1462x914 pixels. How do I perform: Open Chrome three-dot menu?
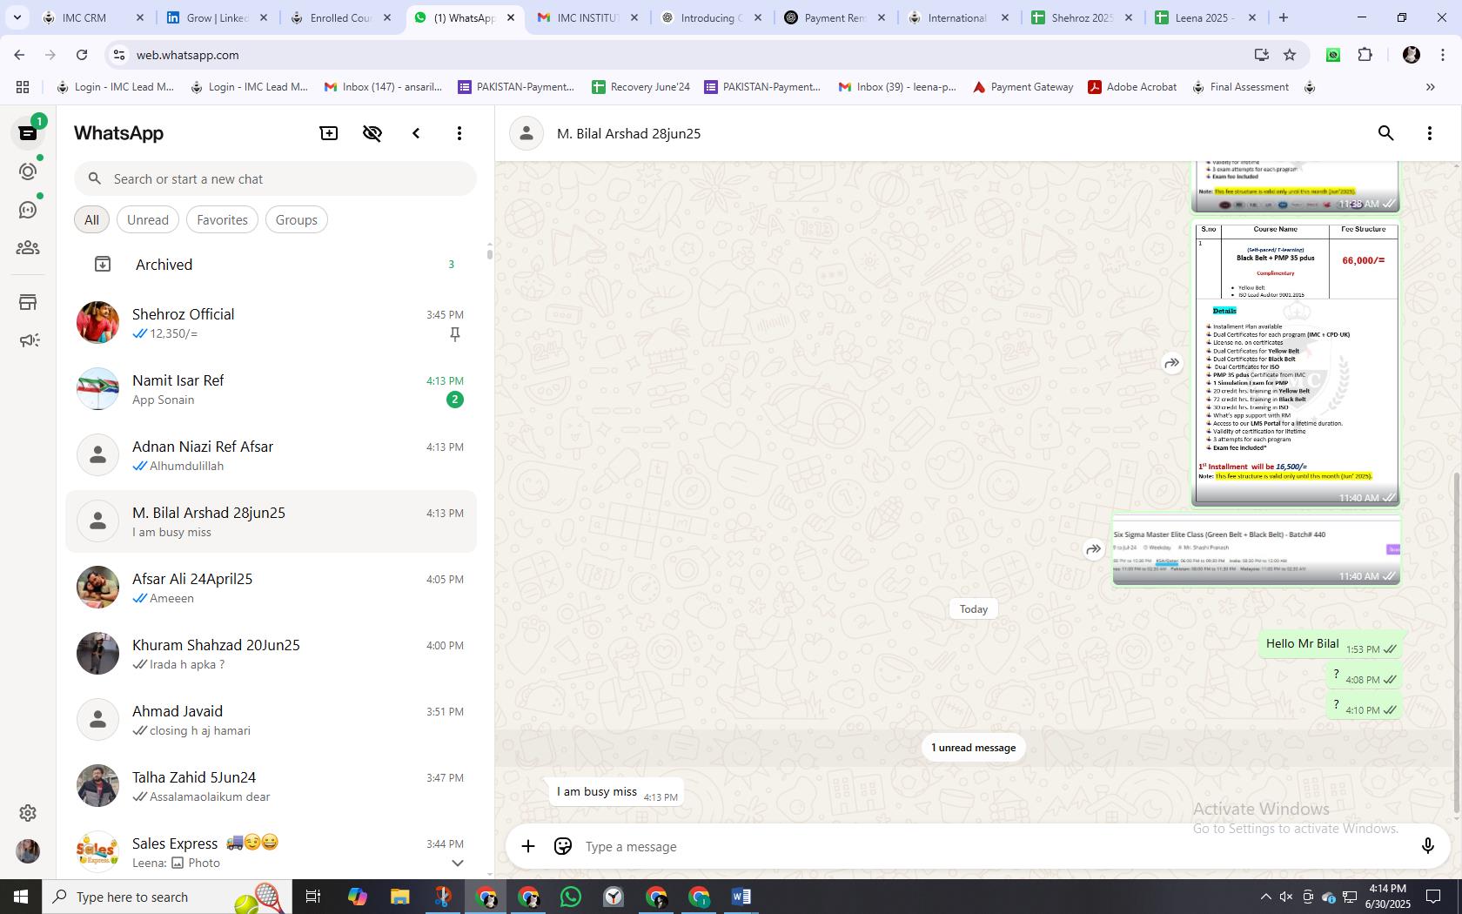[1442, 55]
